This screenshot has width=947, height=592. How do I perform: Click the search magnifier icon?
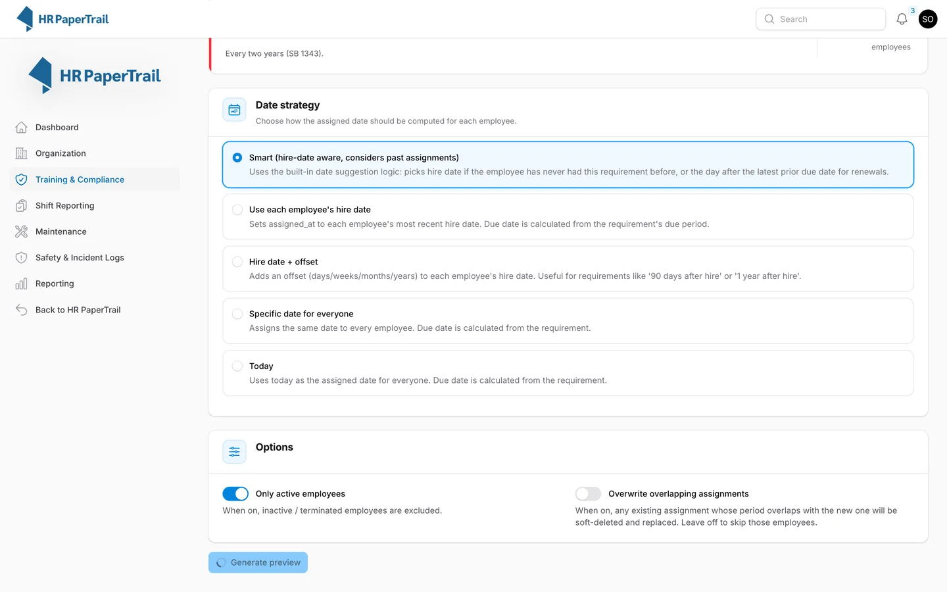(x=769, y=19)
